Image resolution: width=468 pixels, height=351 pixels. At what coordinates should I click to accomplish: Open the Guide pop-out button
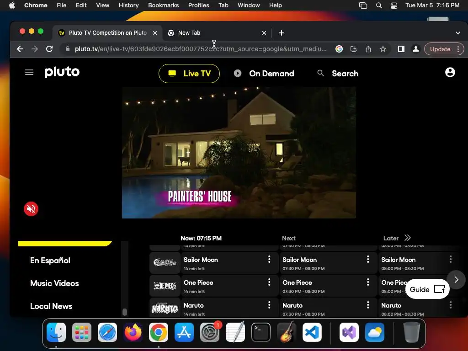pos(427,289)
